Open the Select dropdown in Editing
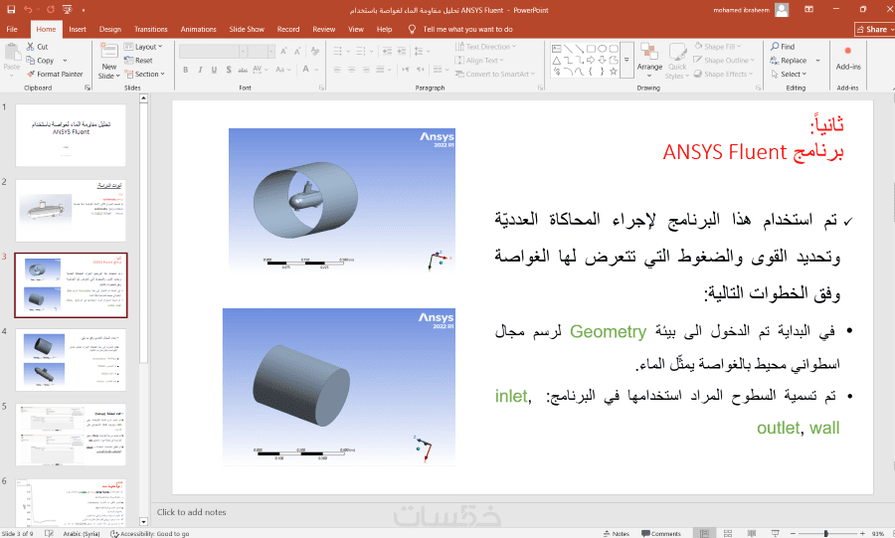This screenshot has width=895, height=538. point(789,75)
